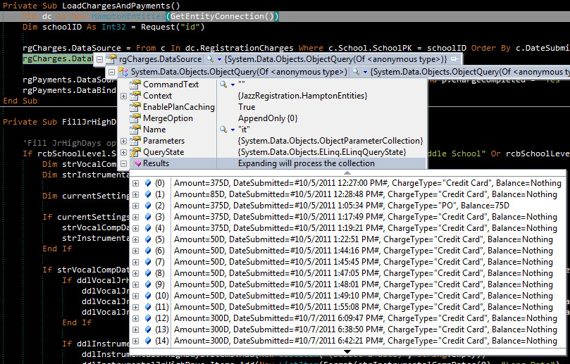
Task: Select the EnablePlanCaching property name
Action: tap(178, 107)
